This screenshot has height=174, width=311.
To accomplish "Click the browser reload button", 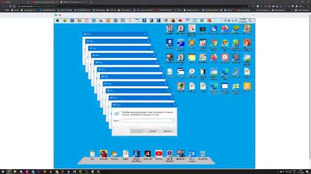I will tap(10, 6).
